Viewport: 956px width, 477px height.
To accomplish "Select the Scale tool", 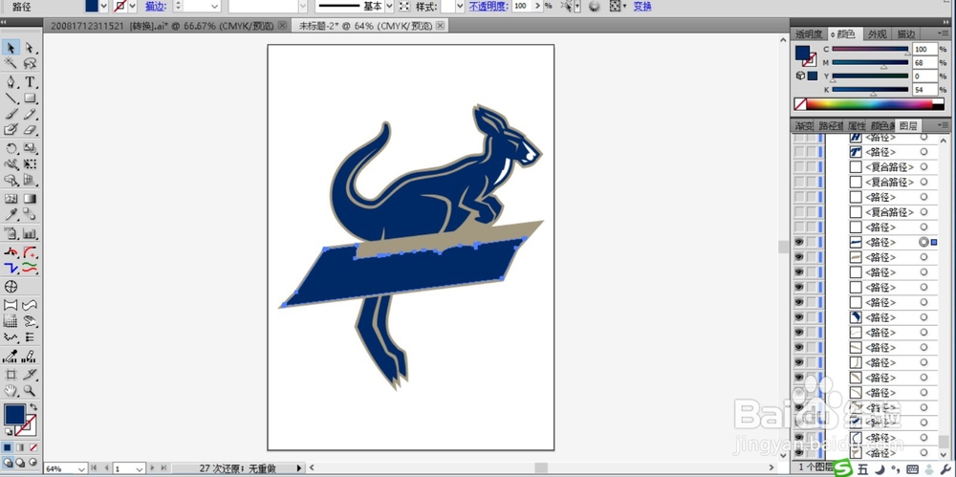I will point(30,148).
